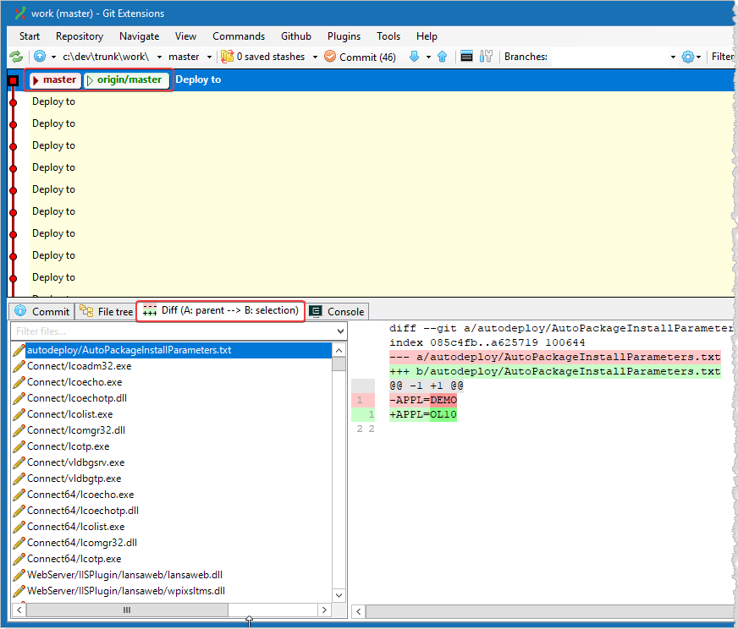The height and width of the screenshot is (629, 738).
Task: Click the pull down-arrow icon
Action: (x=414, y=57)
